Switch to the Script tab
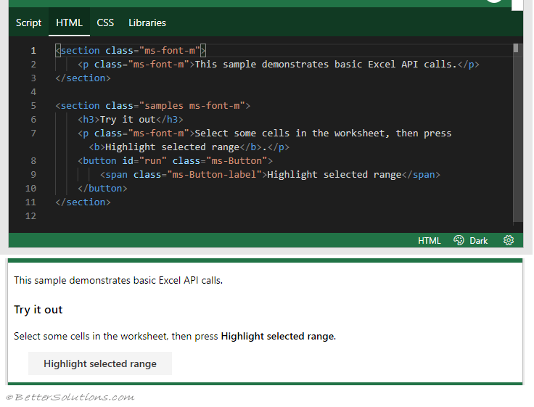 pos(29,22)
